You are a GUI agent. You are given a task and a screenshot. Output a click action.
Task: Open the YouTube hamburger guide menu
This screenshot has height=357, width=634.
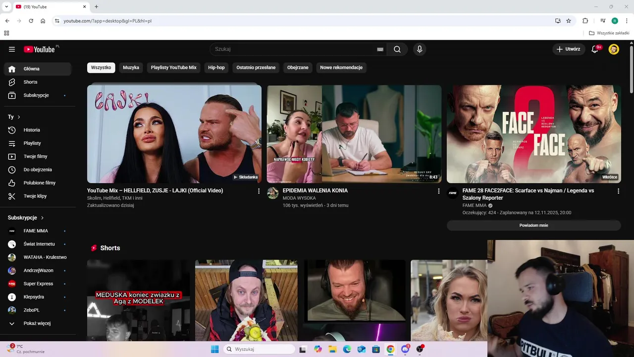(x=12, y=49)
